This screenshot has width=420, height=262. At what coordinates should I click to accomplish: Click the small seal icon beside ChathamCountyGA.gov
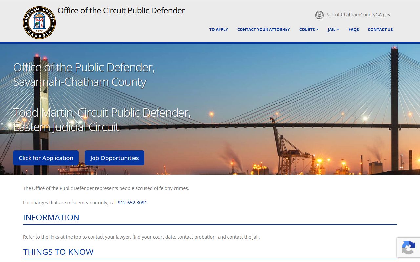[319, 15]
